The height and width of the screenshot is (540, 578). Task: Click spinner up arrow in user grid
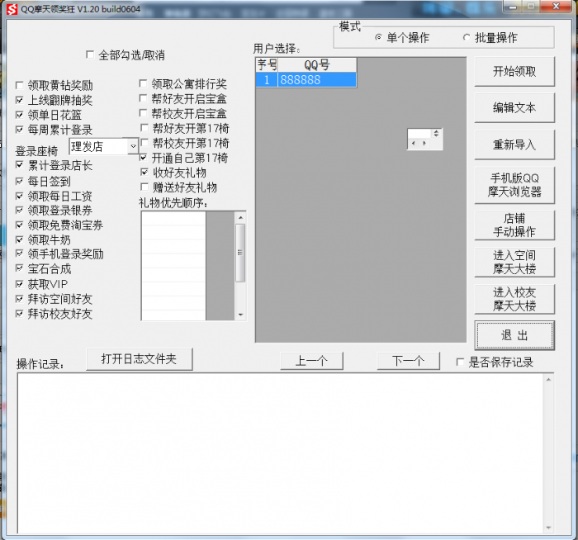pos(436,131)
